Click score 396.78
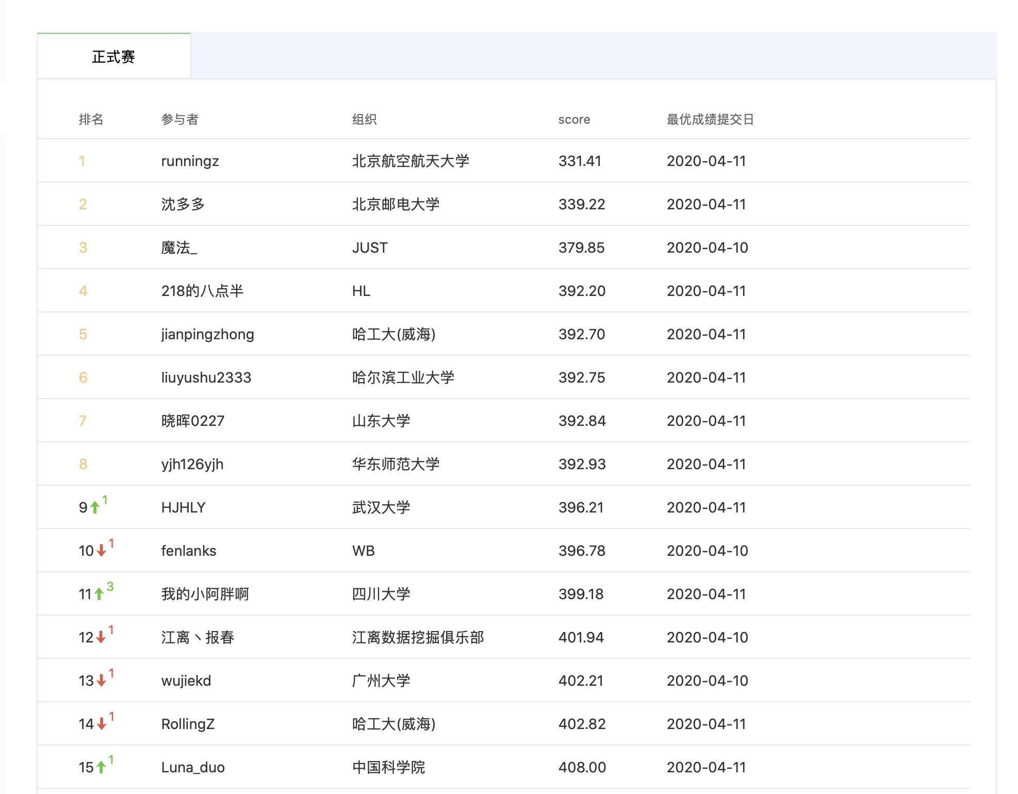This screenshot has height=794, width=1018. (x=582, y=551)
